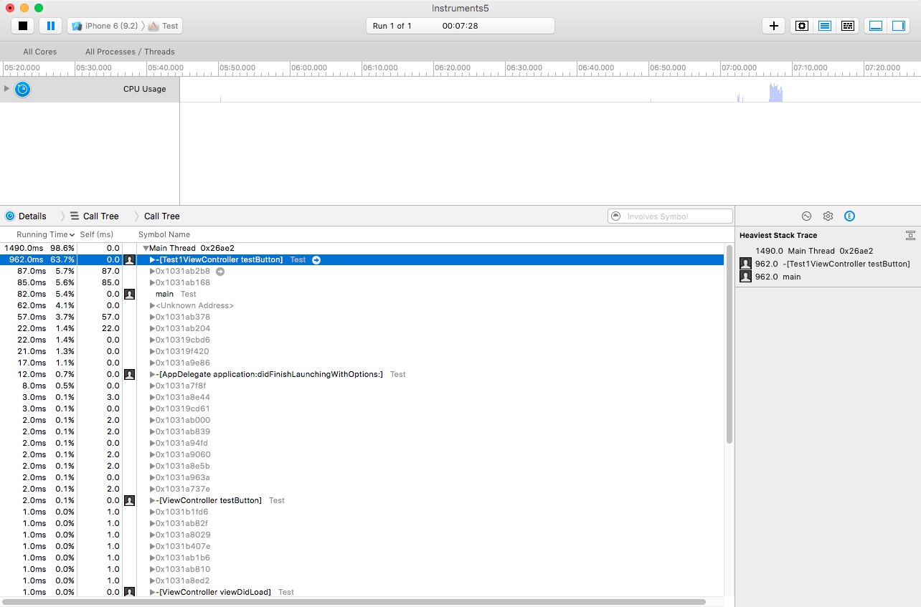The height and width of the screenshot is (607, 921).
Task: Select the Extended Detail 'E' icon
Action: coord(849,216)
